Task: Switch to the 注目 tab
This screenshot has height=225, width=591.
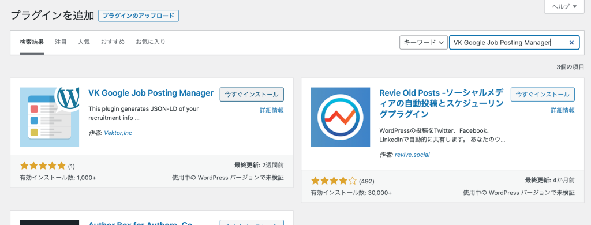Action: (x=61, y=42)
